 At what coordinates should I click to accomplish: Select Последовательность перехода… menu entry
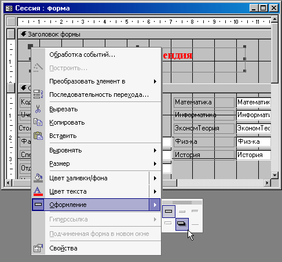(x=96, y=94)
